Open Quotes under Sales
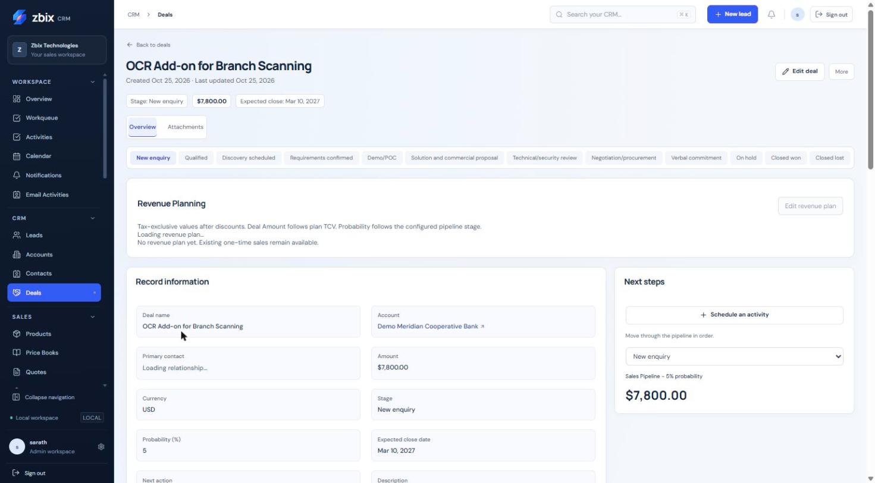This screenshot has height=483, width=875. pyautogui.click(x=54, y=372)
